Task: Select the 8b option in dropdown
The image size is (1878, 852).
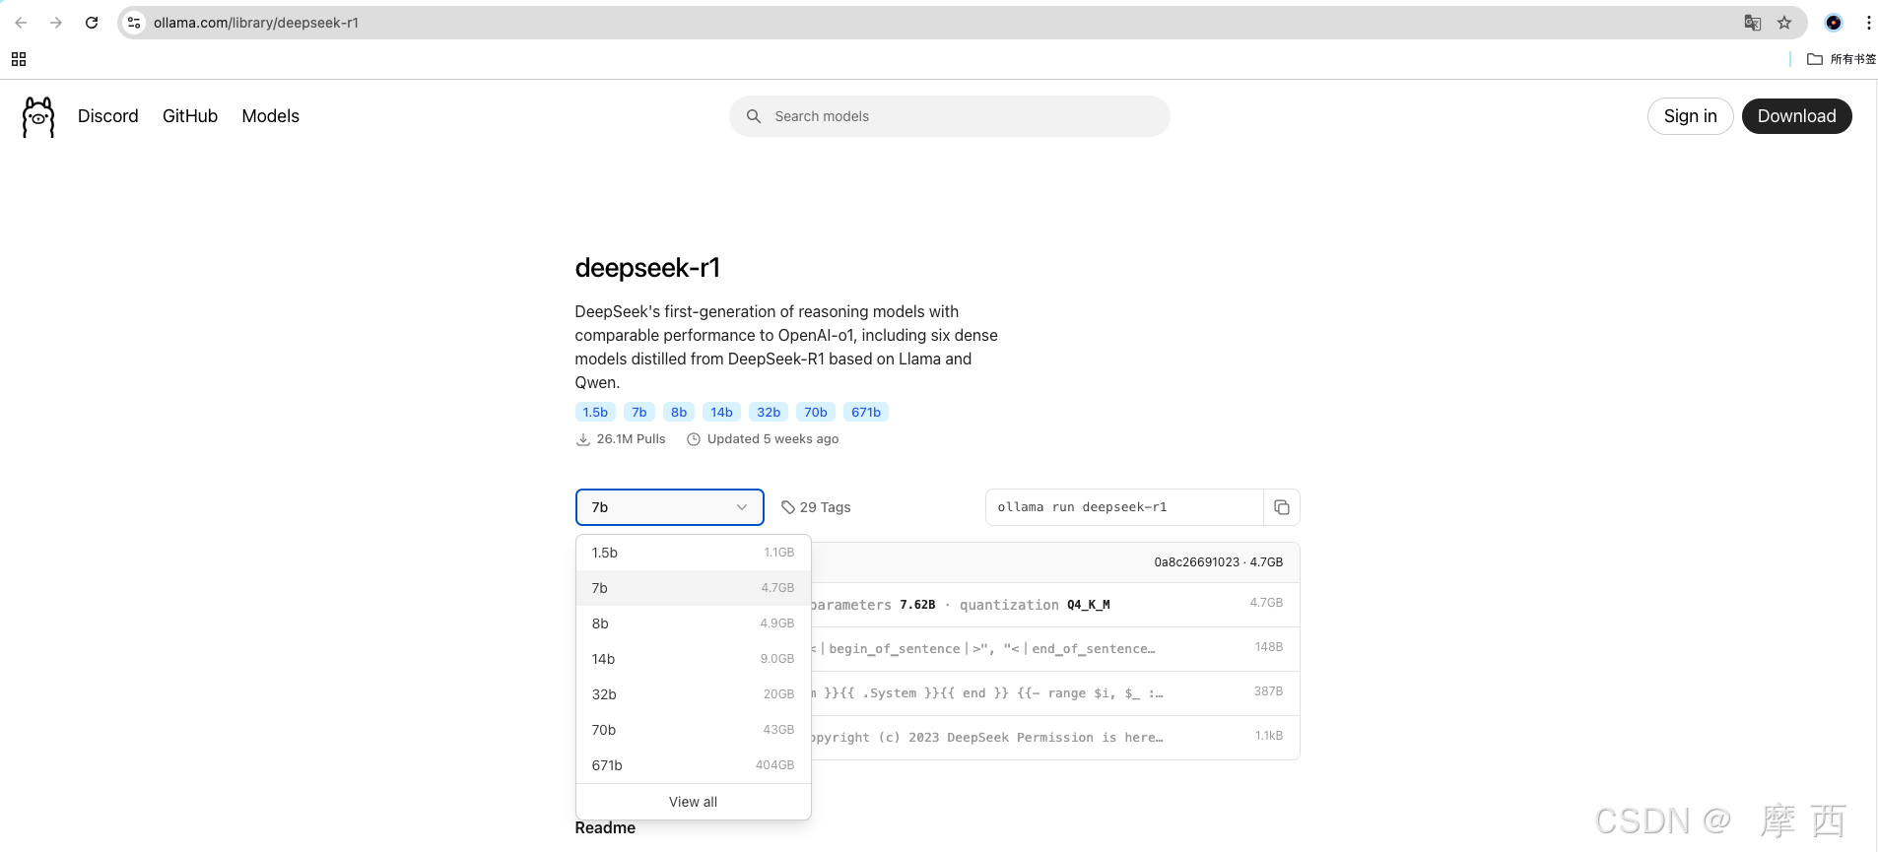Action: click(x=693, y=623)
